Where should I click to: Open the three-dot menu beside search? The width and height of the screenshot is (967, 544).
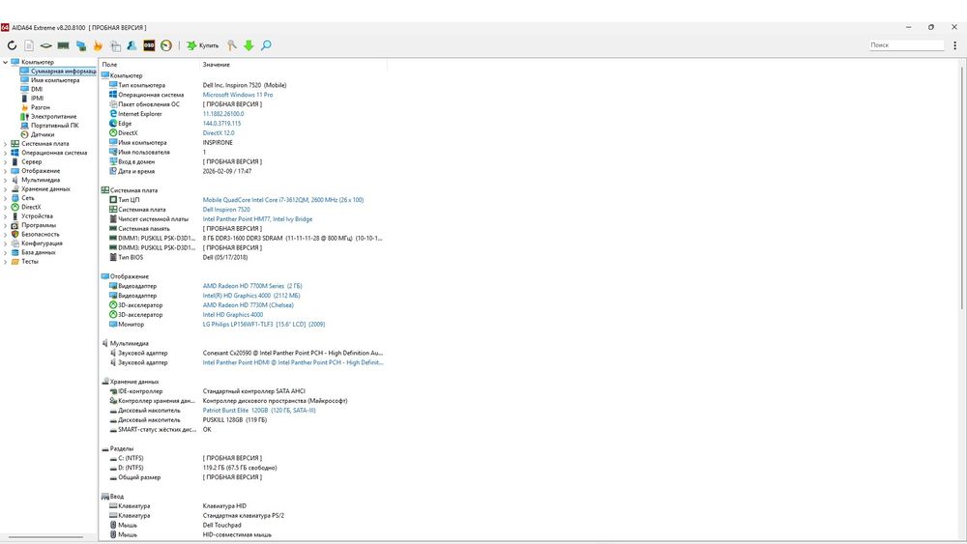pyautogui.click(x=954, y=45)
